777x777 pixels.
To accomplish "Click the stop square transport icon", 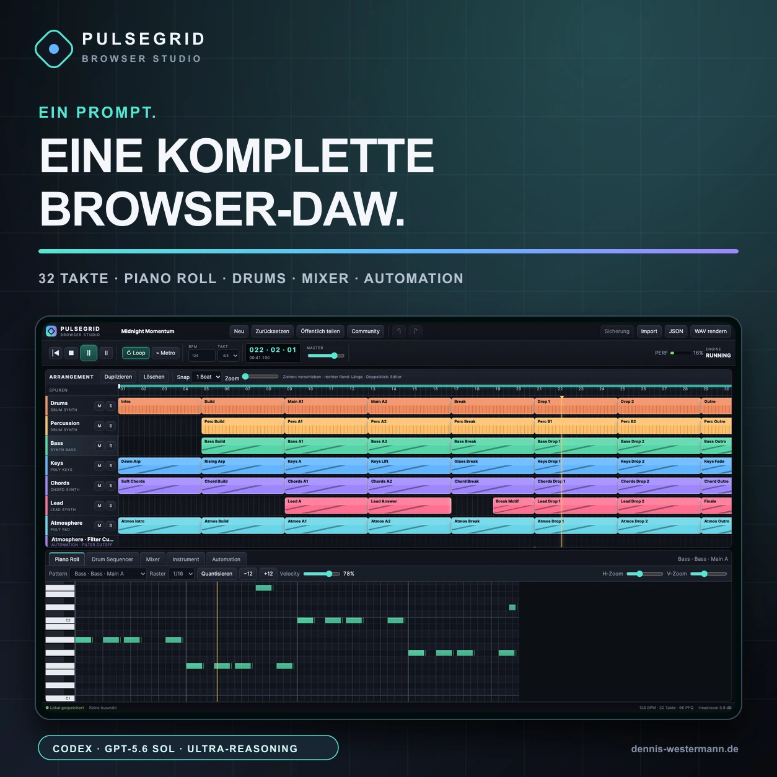I will pos(71,353).
